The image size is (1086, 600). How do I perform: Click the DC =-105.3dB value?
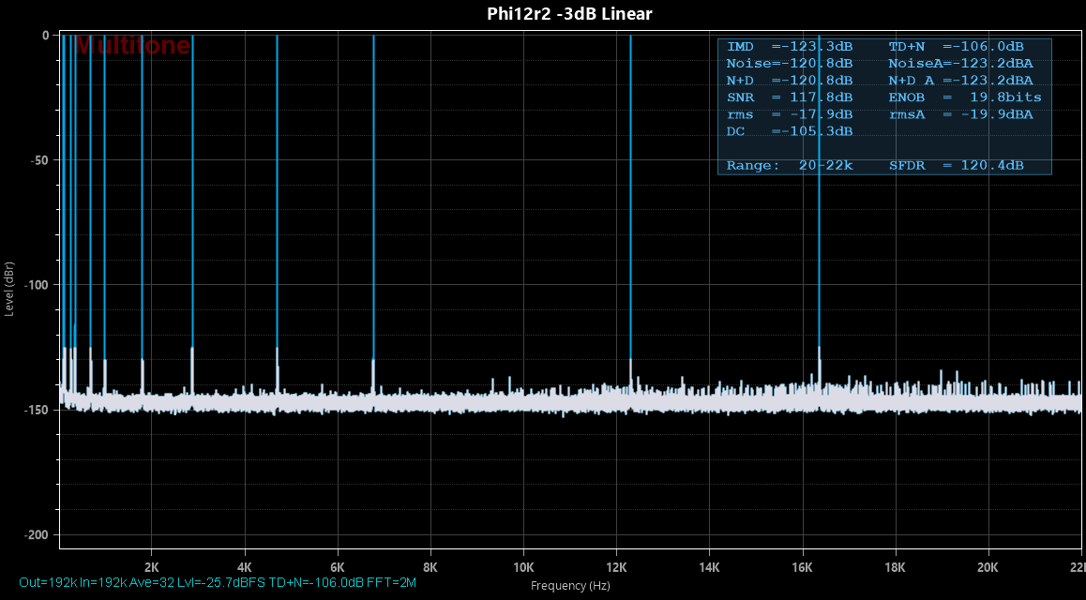[790, 131]
